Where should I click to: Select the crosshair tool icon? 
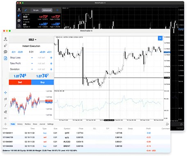tap(5, 93)
